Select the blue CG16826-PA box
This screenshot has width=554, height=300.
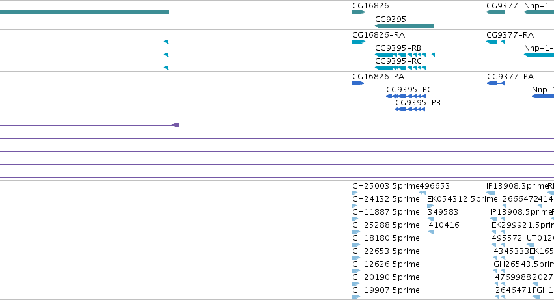point(358,83)
